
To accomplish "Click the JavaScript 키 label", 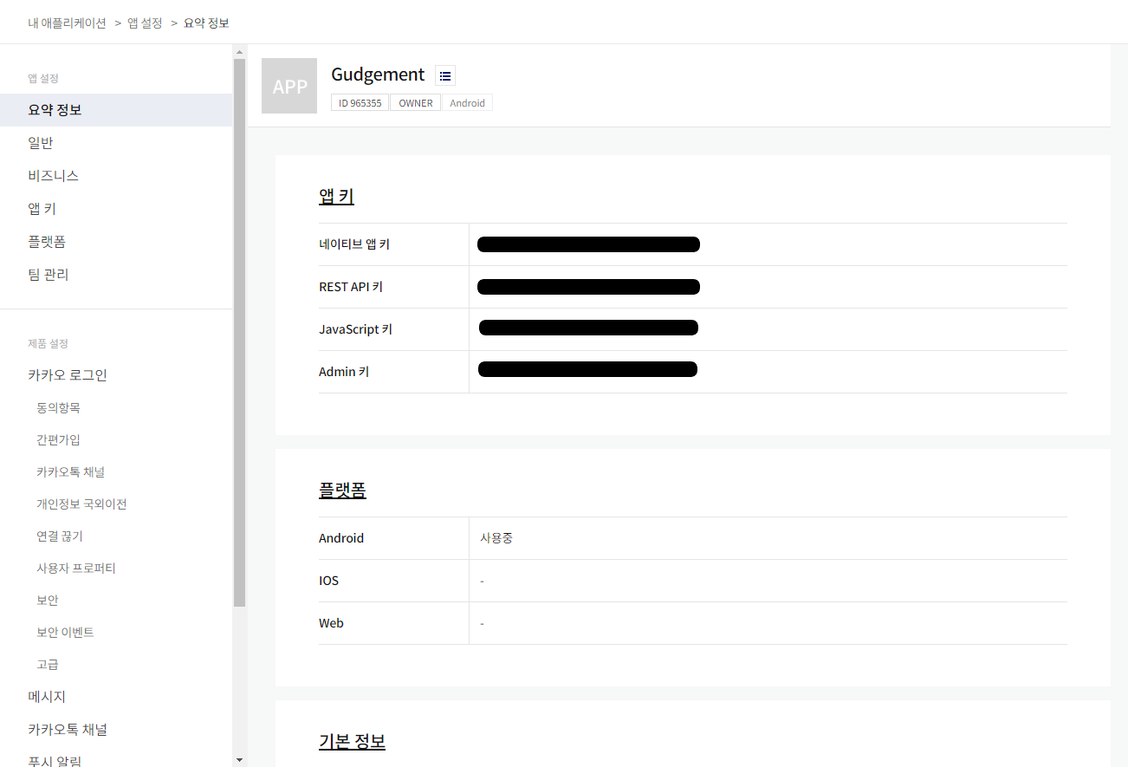I will click(355, 329).
